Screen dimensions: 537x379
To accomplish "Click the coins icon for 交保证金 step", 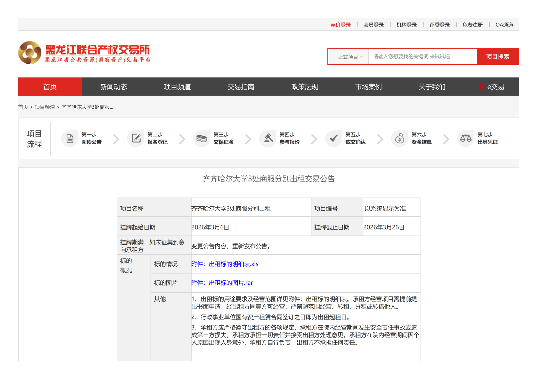I will click(202, 138).
